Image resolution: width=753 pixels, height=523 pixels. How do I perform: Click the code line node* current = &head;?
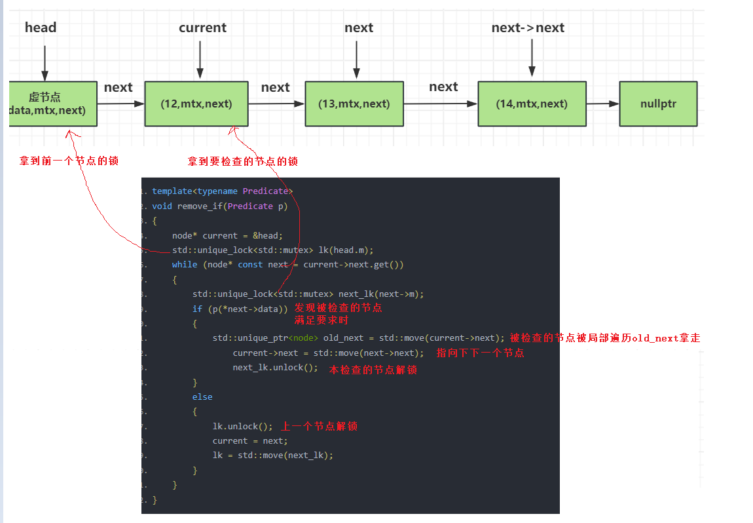227,235
